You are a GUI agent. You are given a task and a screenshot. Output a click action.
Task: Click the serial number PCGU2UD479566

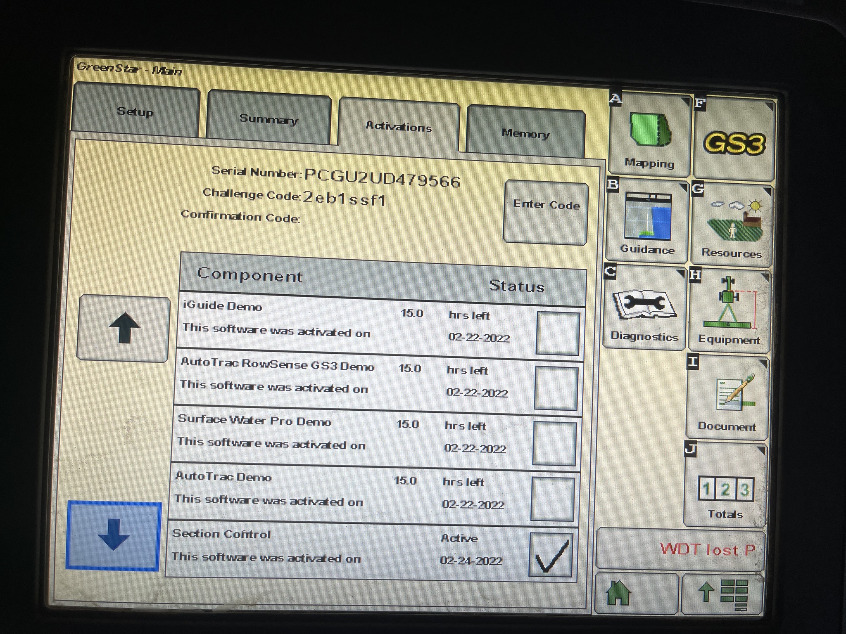pyautogui.click(x=382, y=178)
